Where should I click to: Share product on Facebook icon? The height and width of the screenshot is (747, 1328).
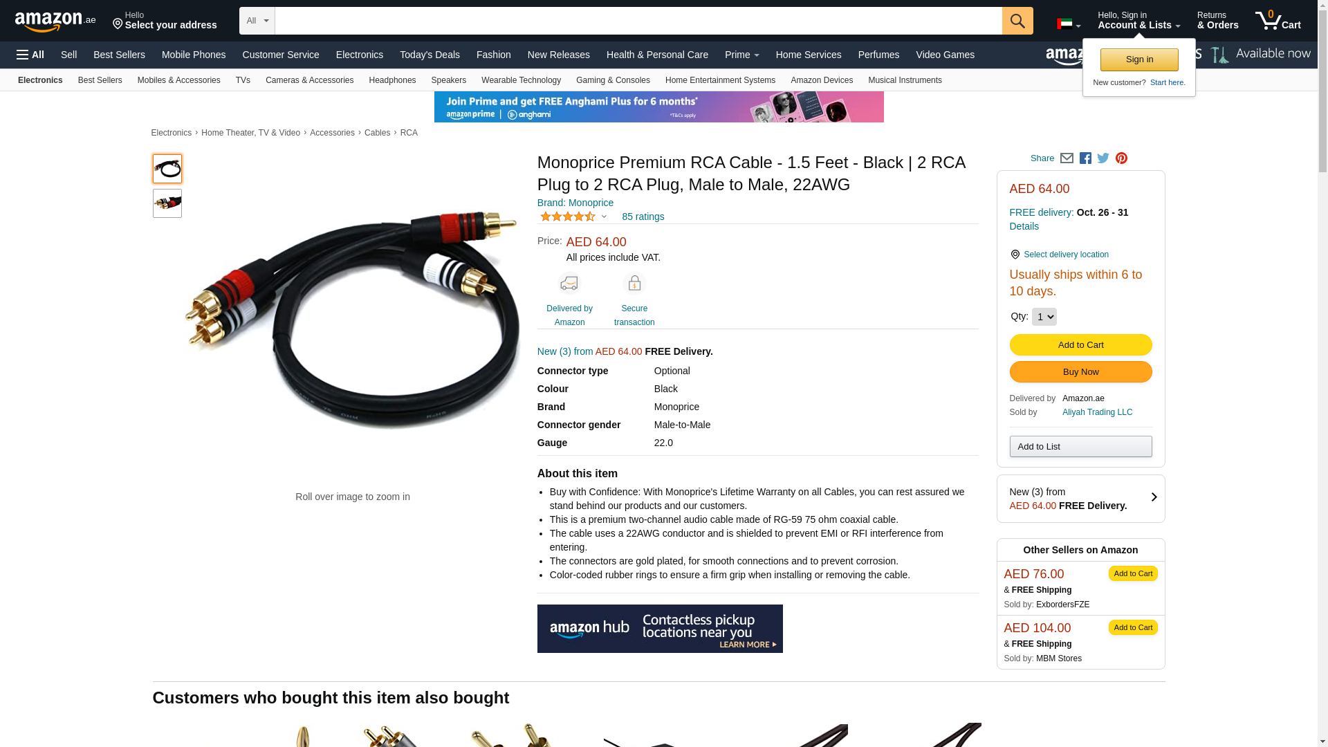[1085, 158]
